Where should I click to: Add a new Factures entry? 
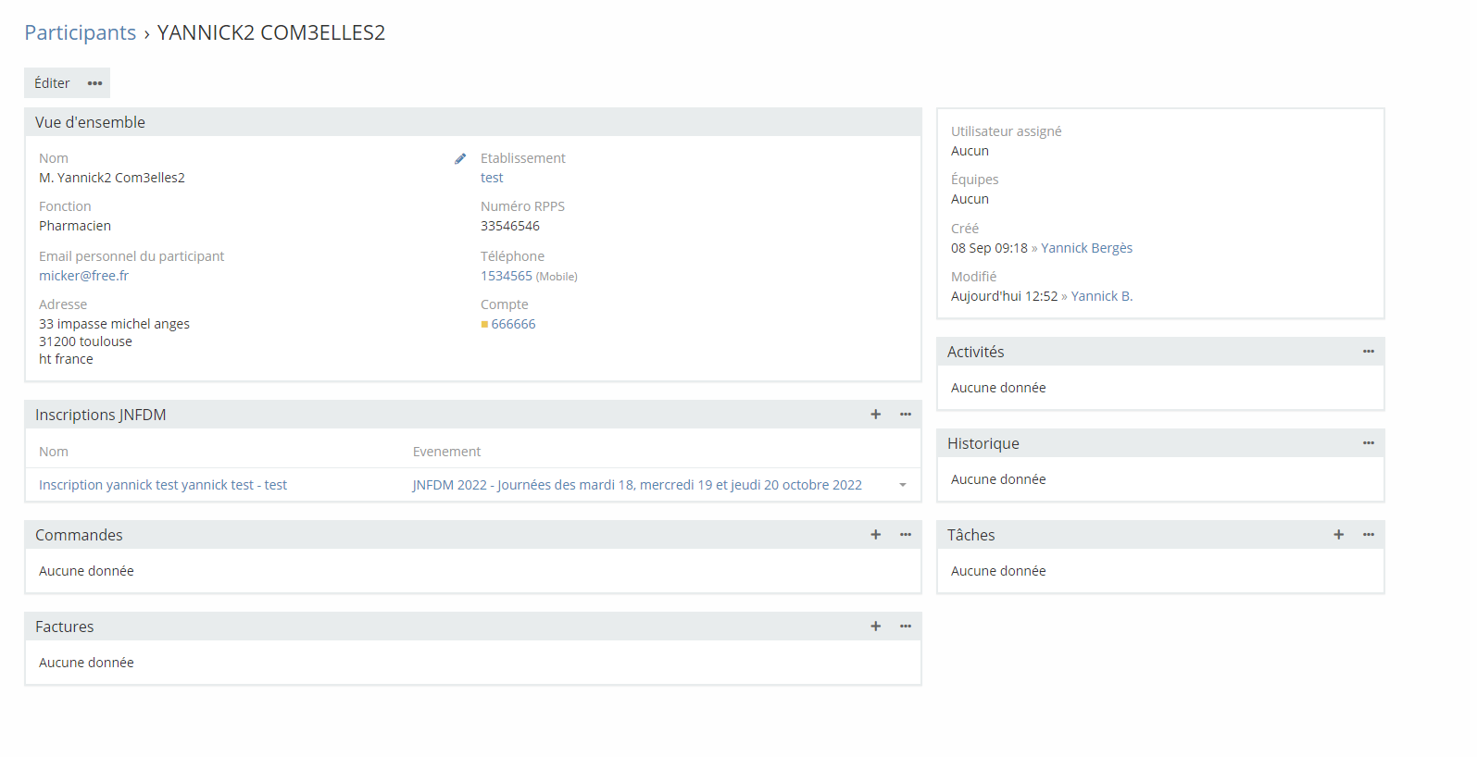click(875, 627)
